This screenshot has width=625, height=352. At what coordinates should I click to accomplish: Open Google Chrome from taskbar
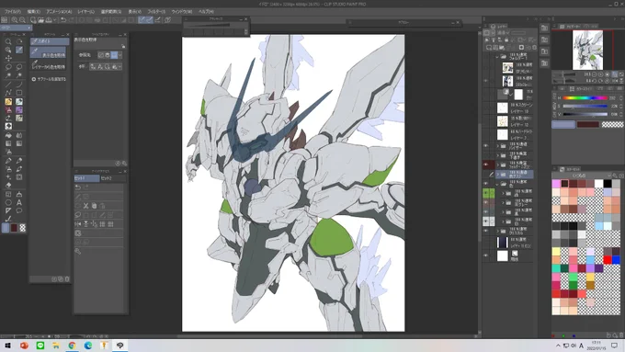pos(72,346)
